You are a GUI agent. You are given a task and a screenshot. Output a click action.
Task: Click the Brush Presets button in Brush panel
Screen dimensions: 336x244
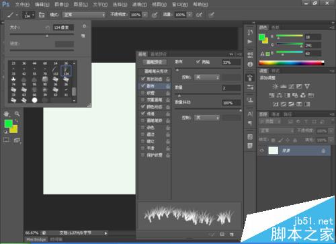(154, 62)
